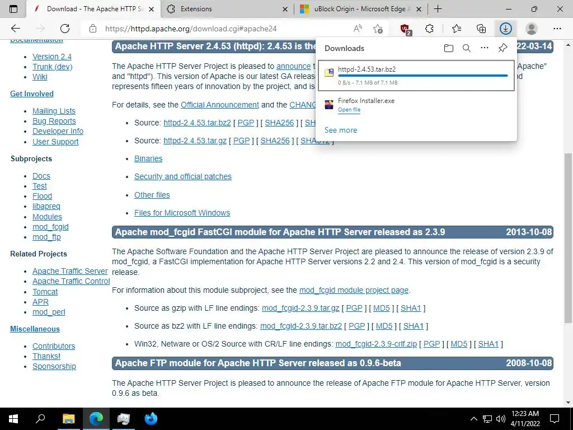Activate Read aloud icon in address bar
This screenshot has height=430, width=573.
click(x=358, y=29)
